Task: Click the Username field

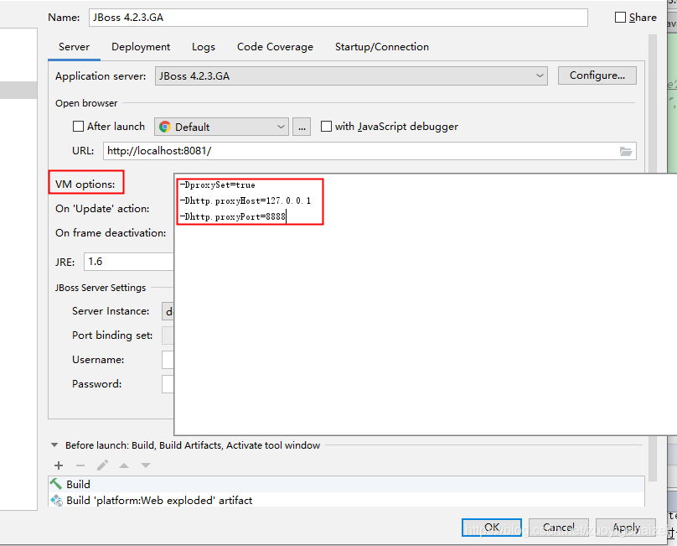Action: pos(168,360)
